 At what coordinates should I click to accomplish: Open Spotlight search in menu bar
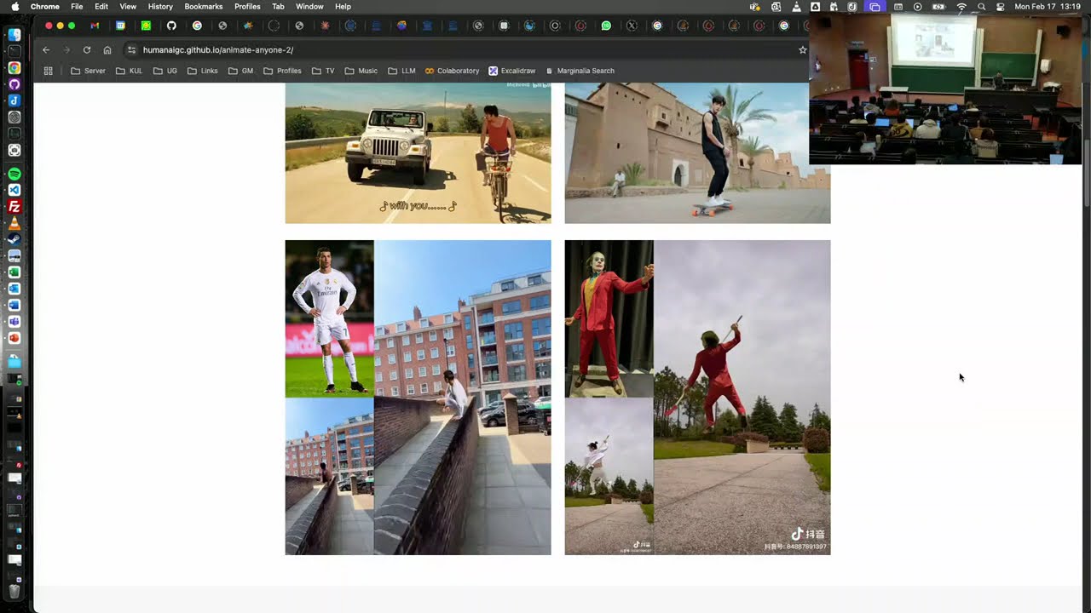[982, 6]
